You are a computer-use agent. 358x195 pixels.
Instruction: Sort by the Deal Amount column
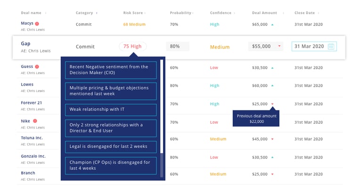tap(284, 13)
